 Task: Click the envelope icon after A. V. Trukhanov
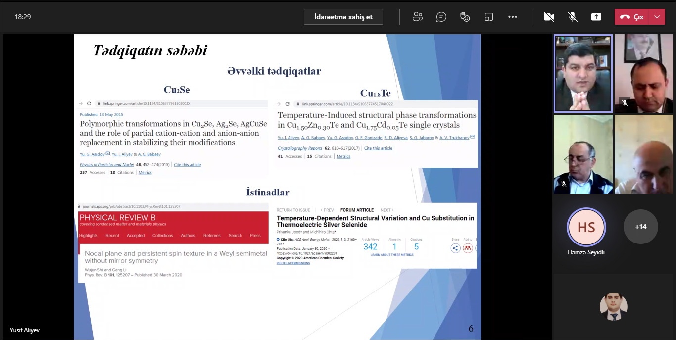473,137
